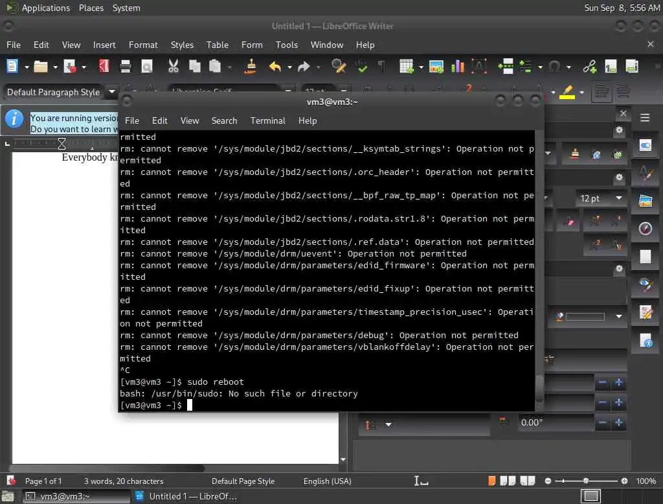663x504 pixels.
Task: Open the sidebar Page deck icon
Action: pos(646,257)
